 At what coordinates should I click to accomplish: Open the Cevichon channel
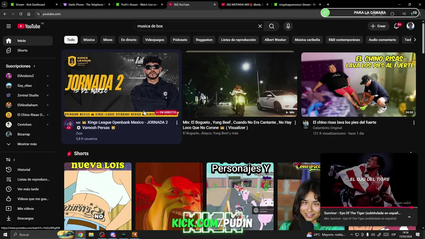click(28, 124)
